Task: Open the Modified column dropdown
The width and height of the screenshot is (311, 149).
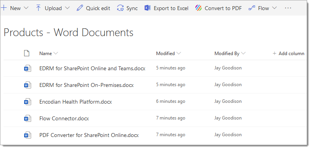Action: tap(179, 54)
